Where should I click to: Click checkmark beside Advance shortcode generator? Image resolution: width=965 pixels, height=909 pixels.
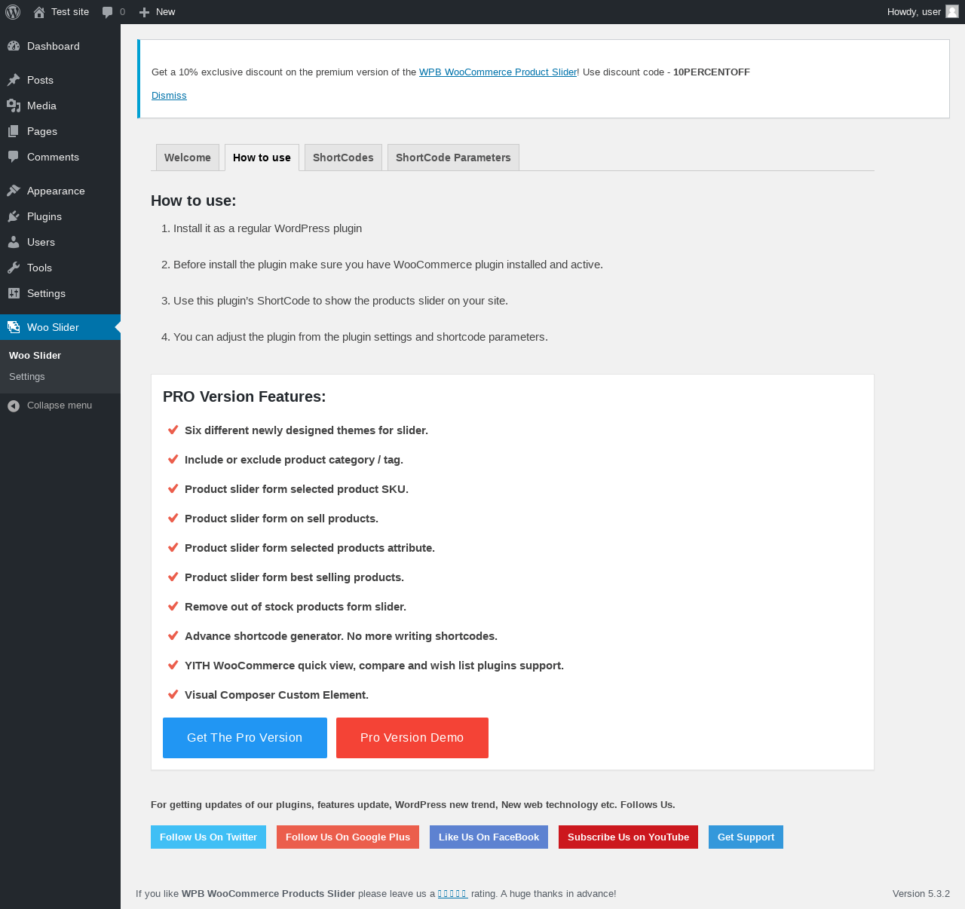point(173,635)
